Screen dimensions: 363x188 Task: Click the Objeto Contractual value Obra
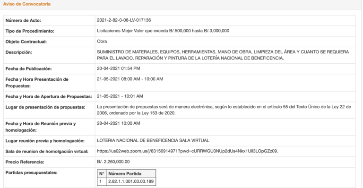[102, 42]
